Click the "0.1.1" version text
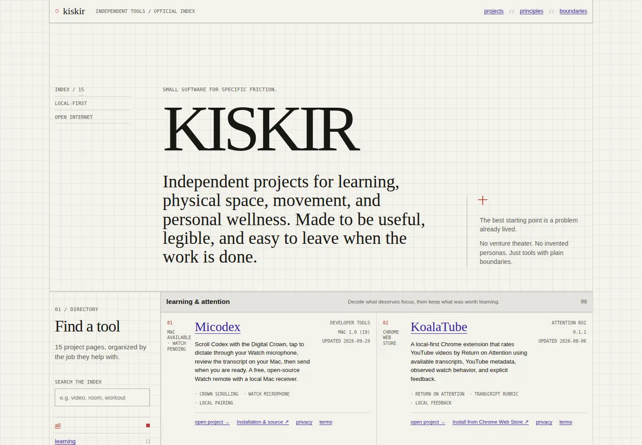This screenshot has height=445, width=642. click(x=580, y=332)
